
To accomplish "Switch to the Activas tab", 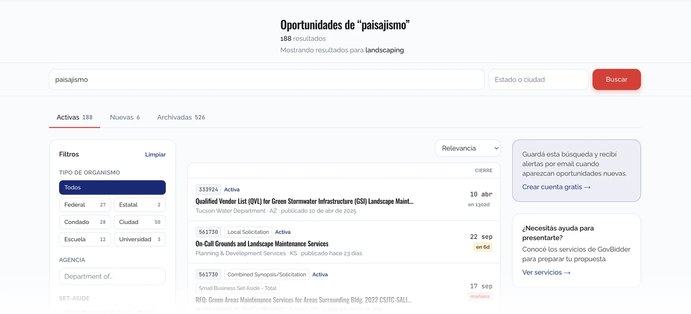I will click(74, 117).
